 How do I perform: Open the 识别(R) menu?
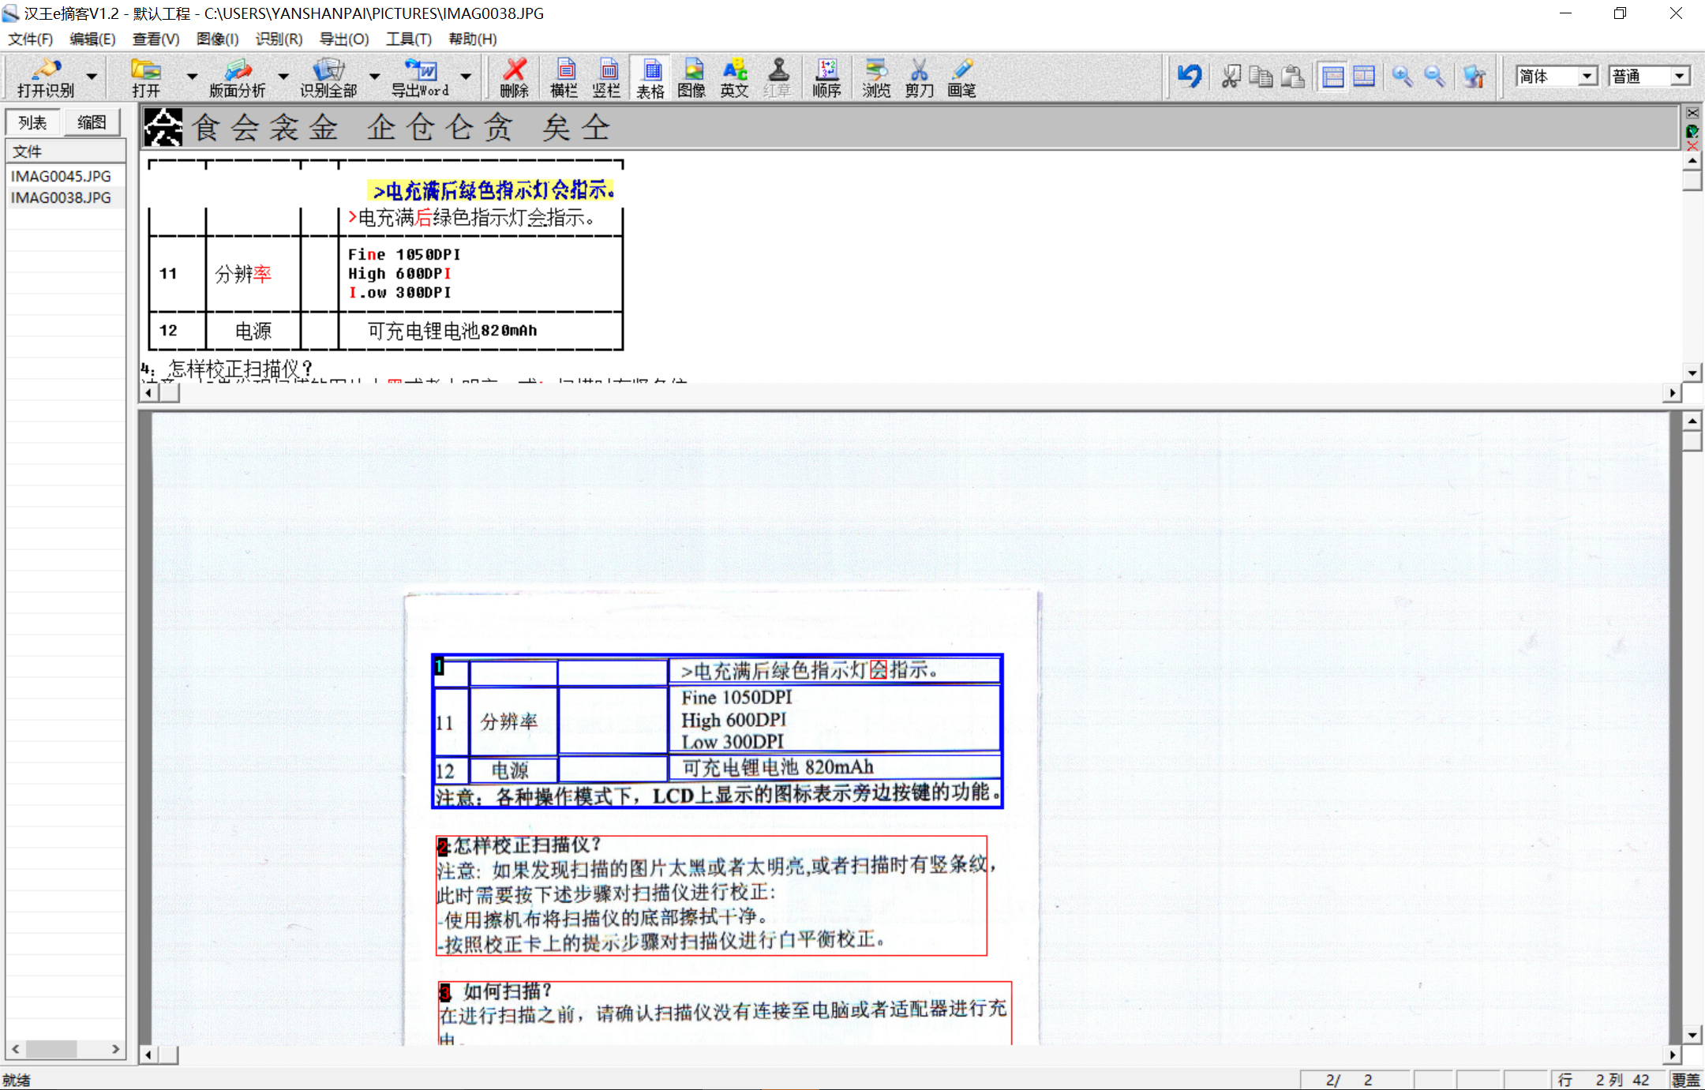[x=278, y=39]
